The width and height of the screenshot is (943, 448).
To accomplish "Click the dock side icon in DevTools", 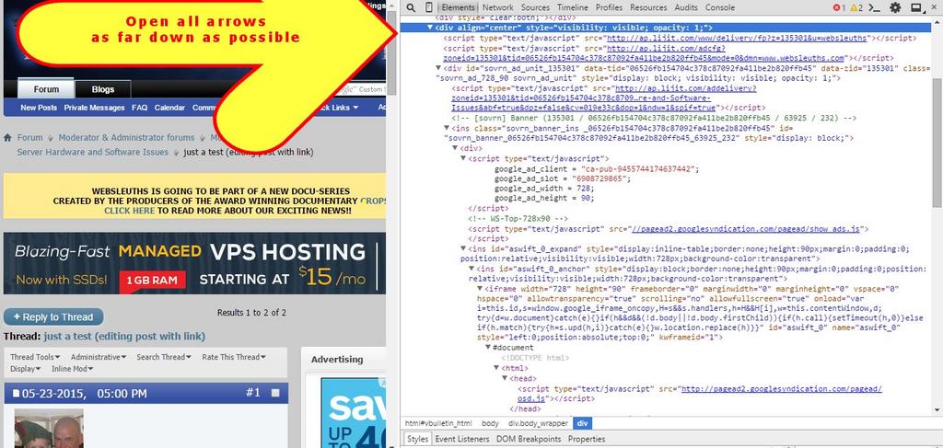I will tap(915, 7).
